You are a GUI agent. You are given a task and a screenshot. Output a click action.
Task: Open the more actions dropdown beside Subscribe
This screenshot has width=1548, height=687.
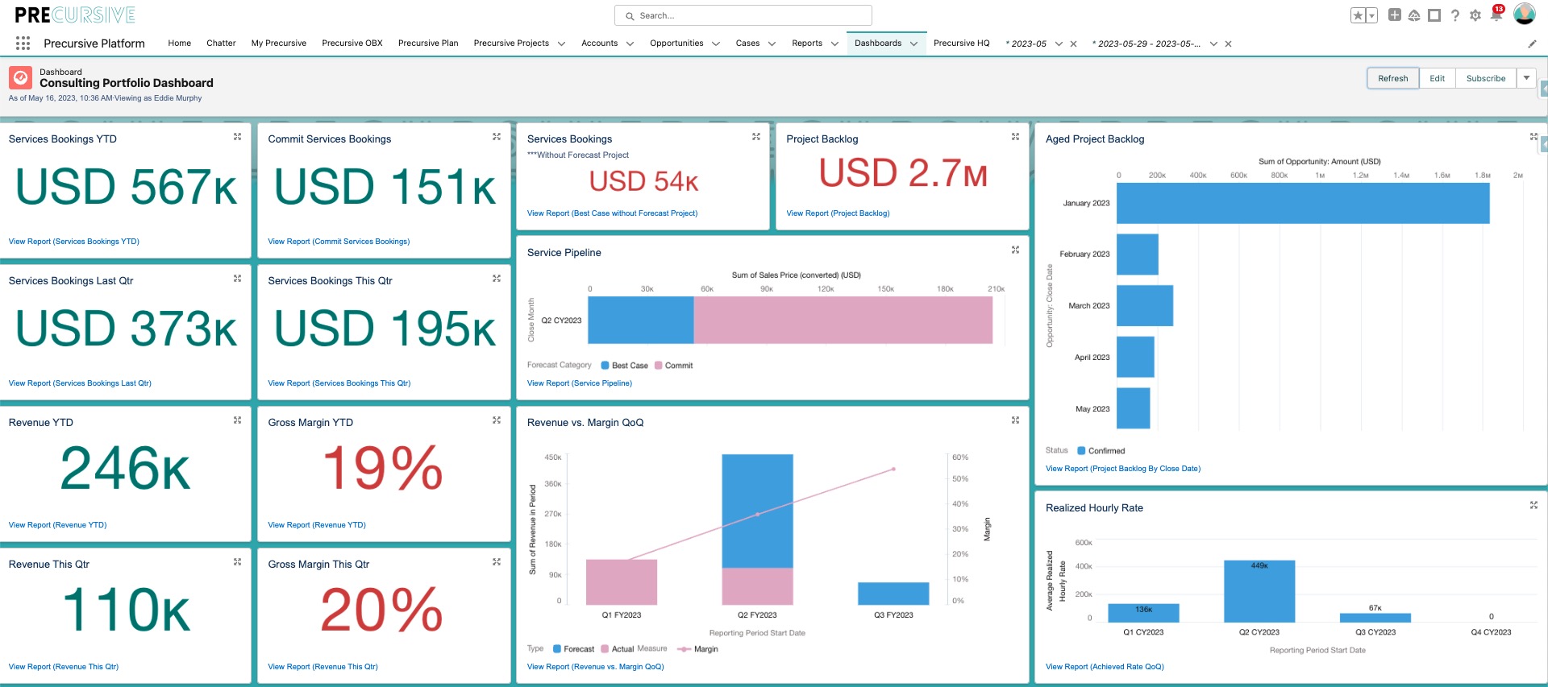(x=1526, y=78)
